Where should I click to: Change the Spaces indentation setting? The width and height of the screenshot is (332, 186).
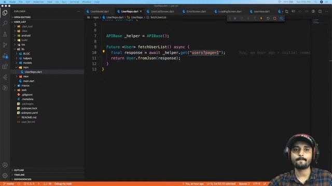[x=244, y=184]
